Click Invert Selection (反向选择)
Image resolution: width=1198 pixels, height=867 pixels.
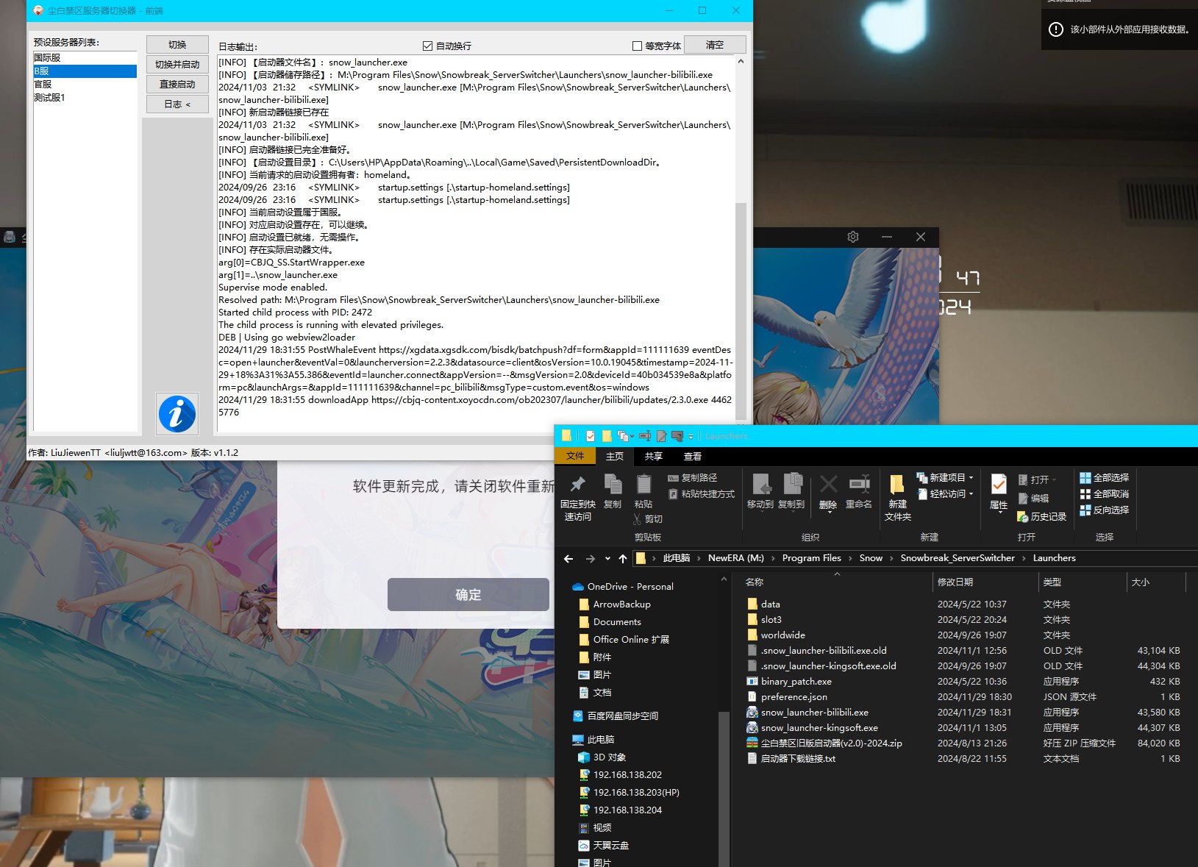1104,510
